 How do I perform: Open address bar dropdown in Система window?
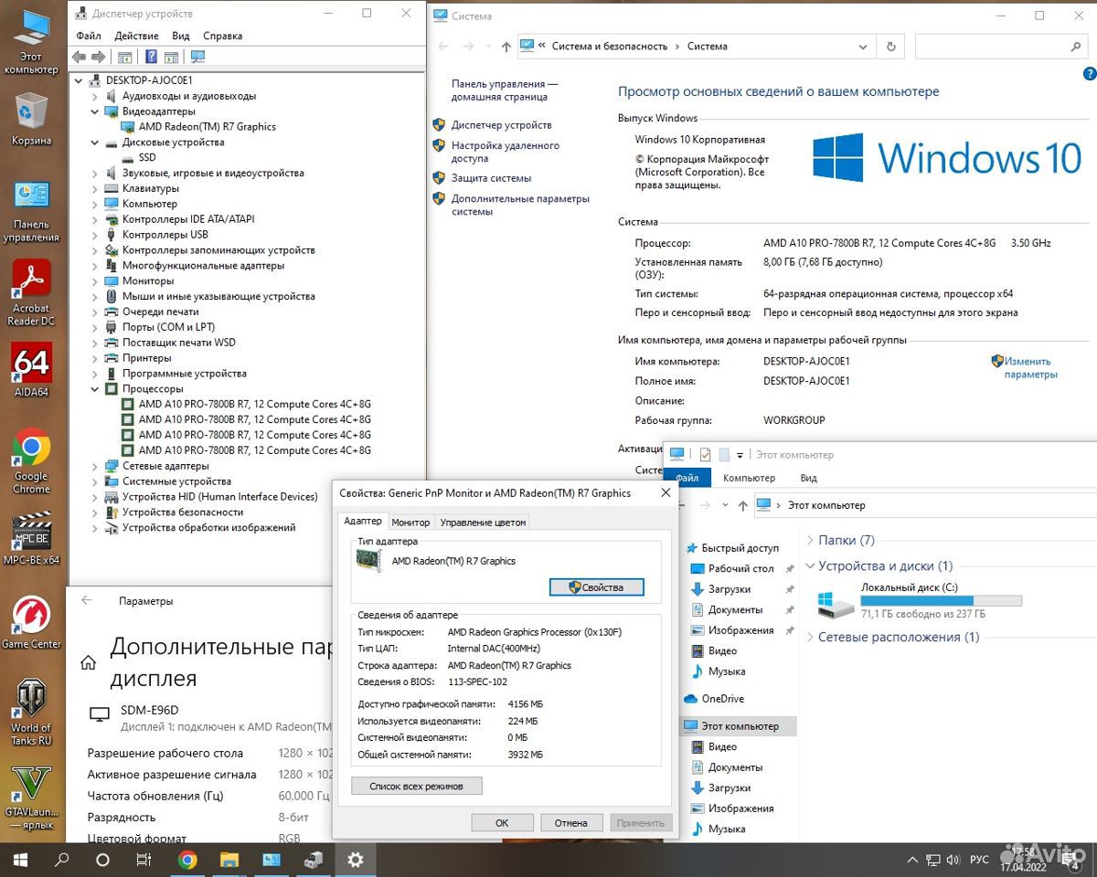pos(863,46)
